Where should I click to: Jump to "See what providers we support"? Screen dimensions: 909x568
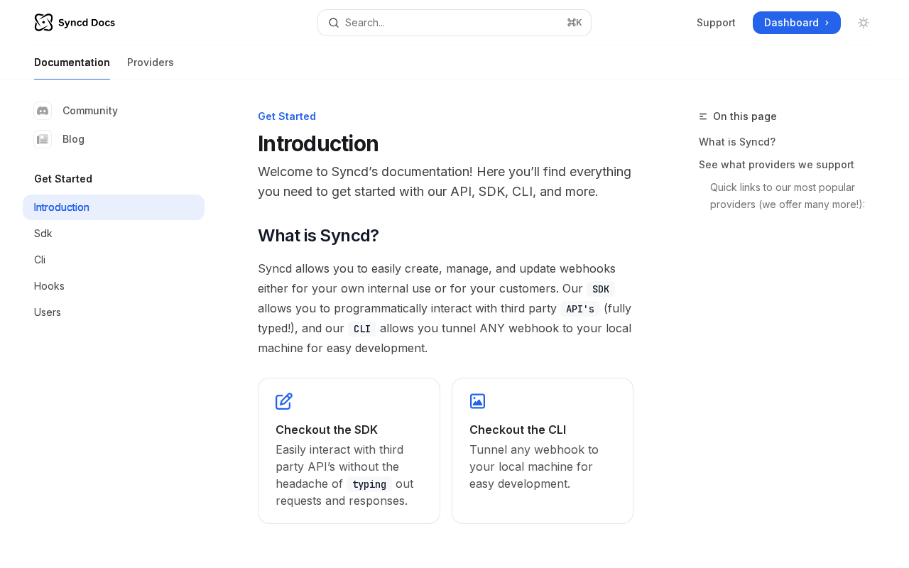(x=776, y=165)
